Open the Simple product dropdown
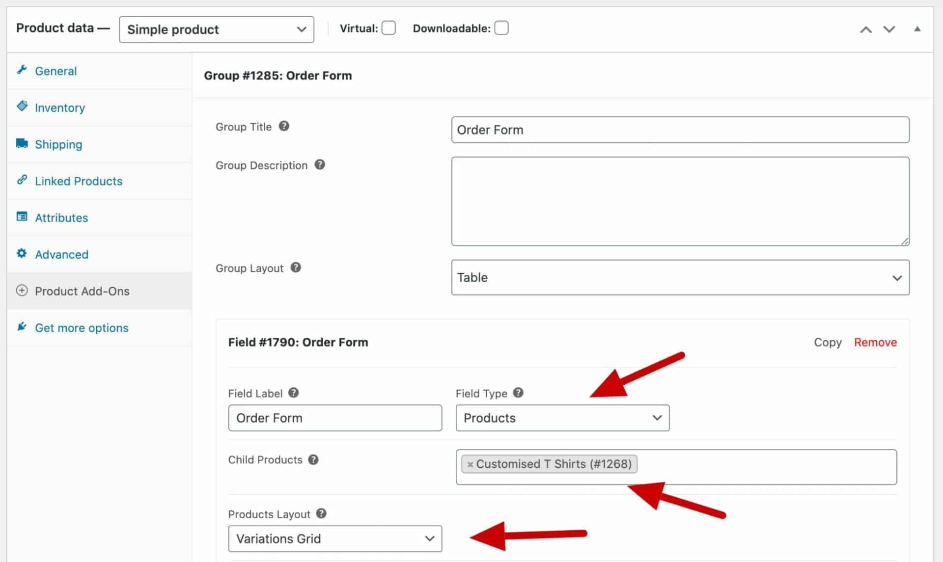This screenshot has width=943, height=562. point(216,29)
